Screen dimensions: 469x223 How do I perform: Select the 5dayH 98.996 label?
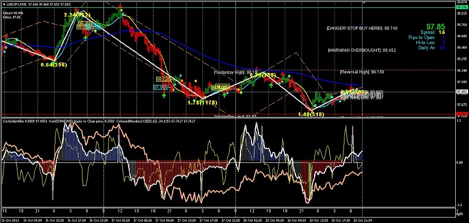click(13, 13)
